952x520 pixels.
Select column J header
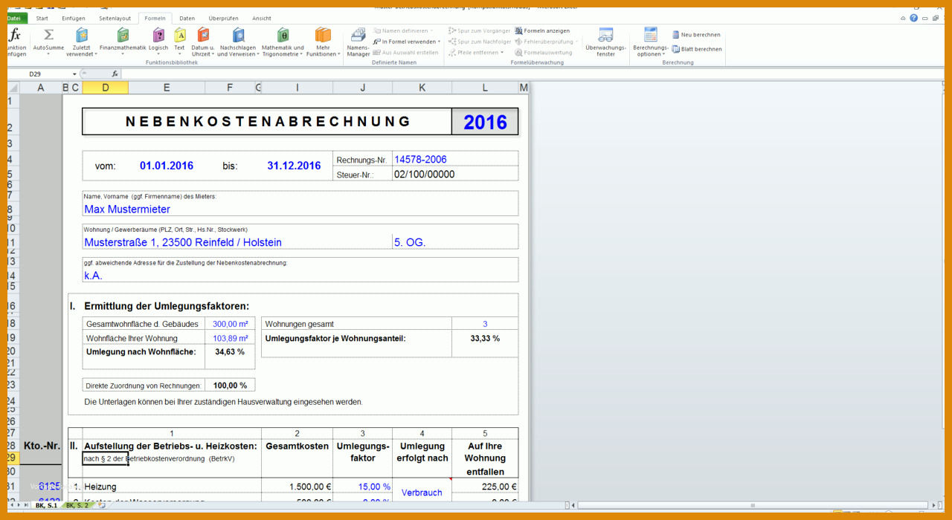coord(363,88)
